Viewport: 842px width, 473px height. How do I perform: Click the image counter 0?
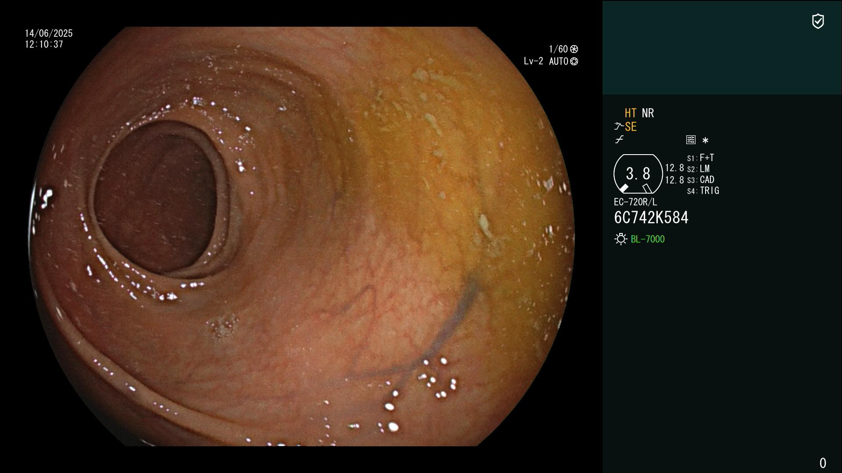[823, 463]
